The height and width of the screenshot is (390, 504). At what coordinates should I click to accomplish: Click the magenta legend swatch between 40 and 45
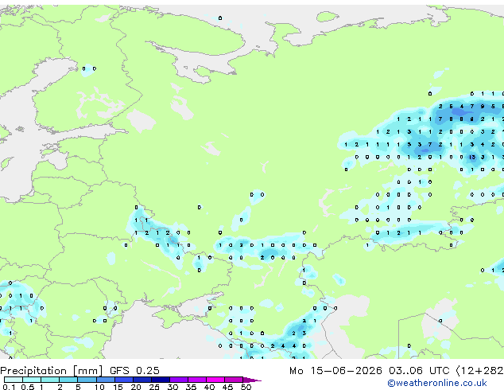point(215,380)
